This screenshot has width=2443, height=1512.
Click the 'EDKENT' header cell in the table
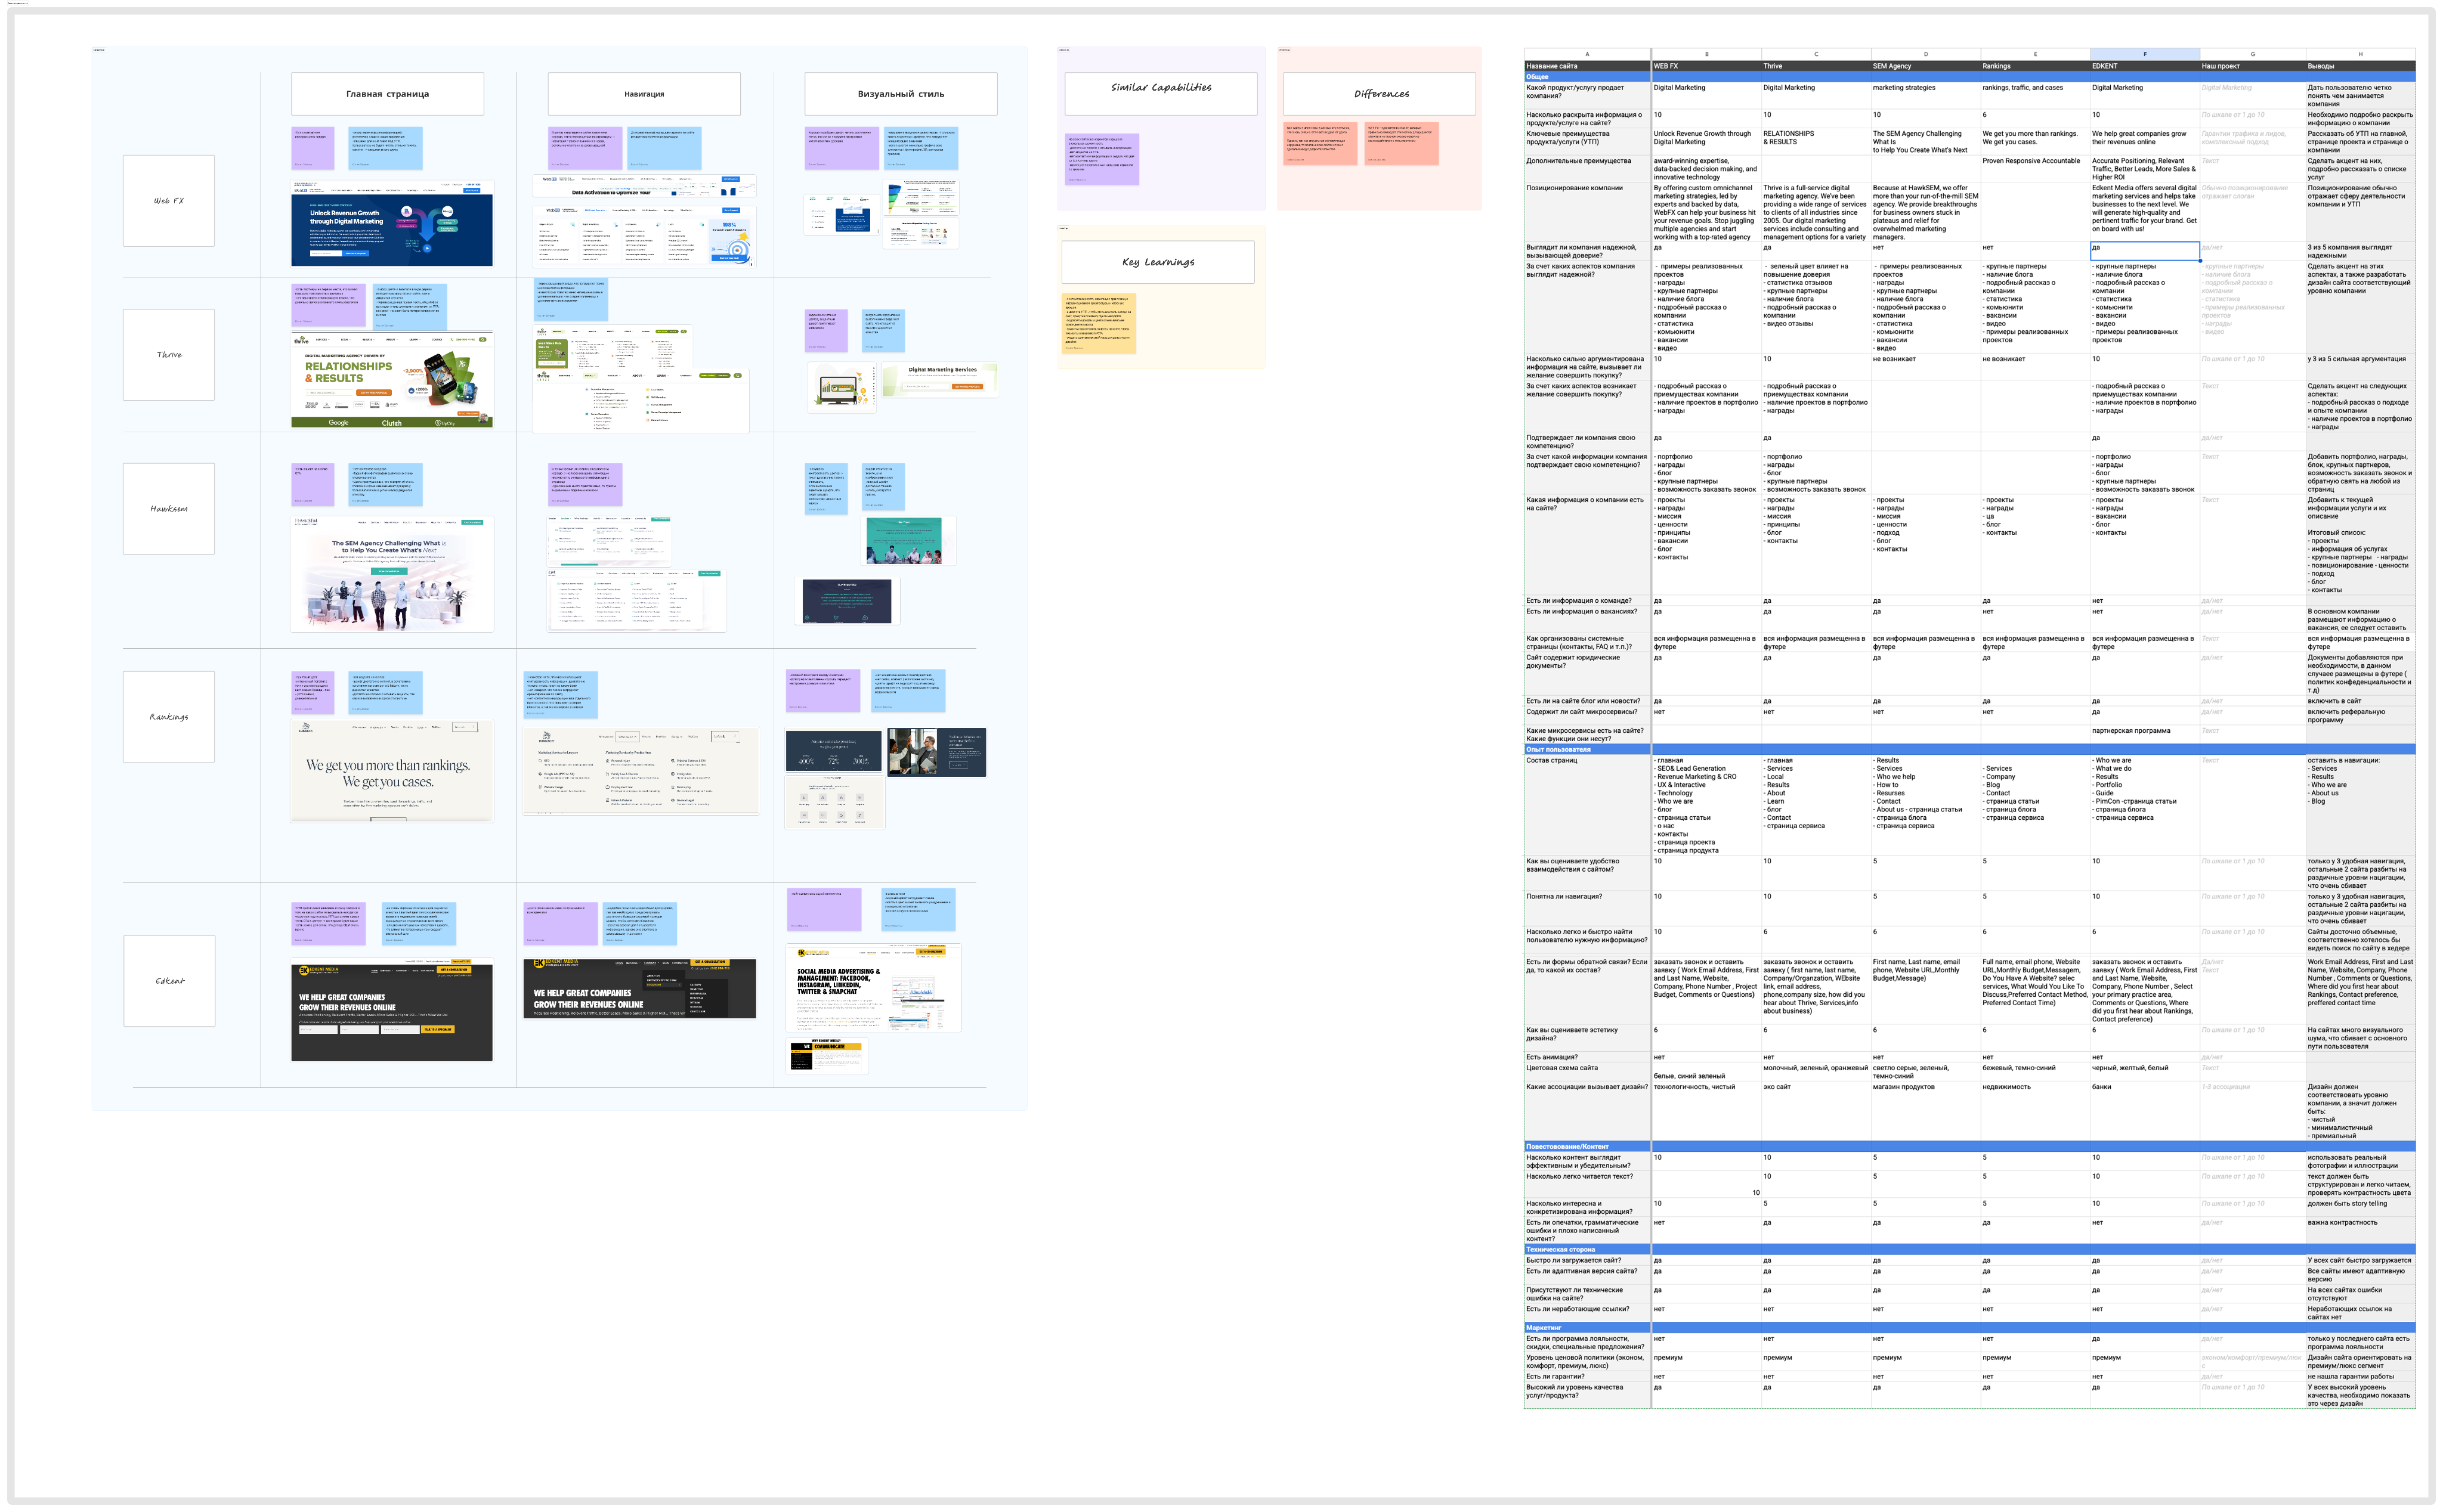coord(2144,66)
